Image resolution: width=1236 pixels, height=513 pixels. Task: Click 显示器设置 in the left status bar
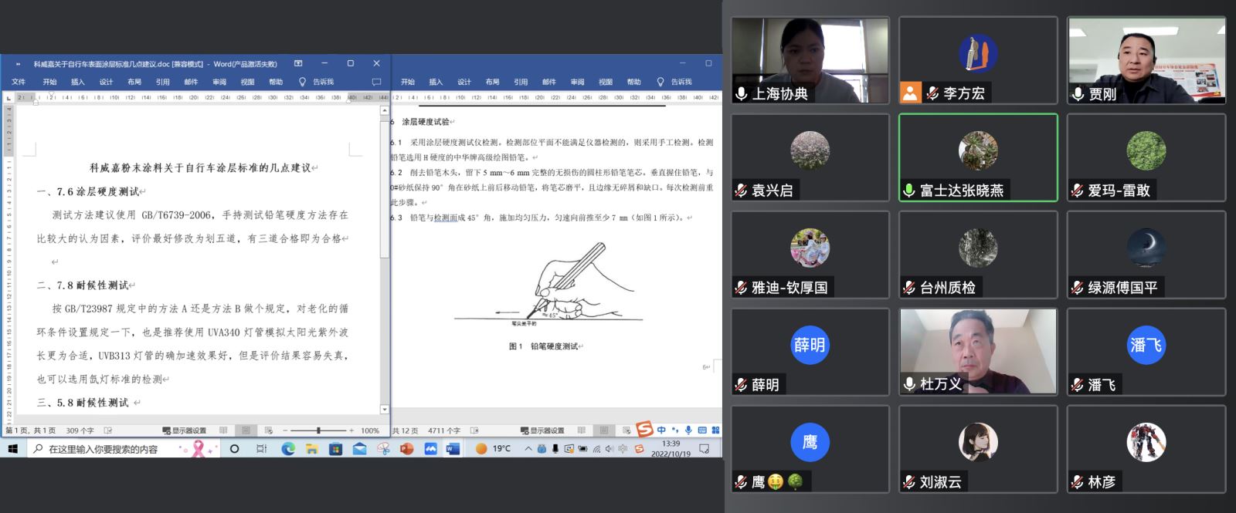(185, 430)
